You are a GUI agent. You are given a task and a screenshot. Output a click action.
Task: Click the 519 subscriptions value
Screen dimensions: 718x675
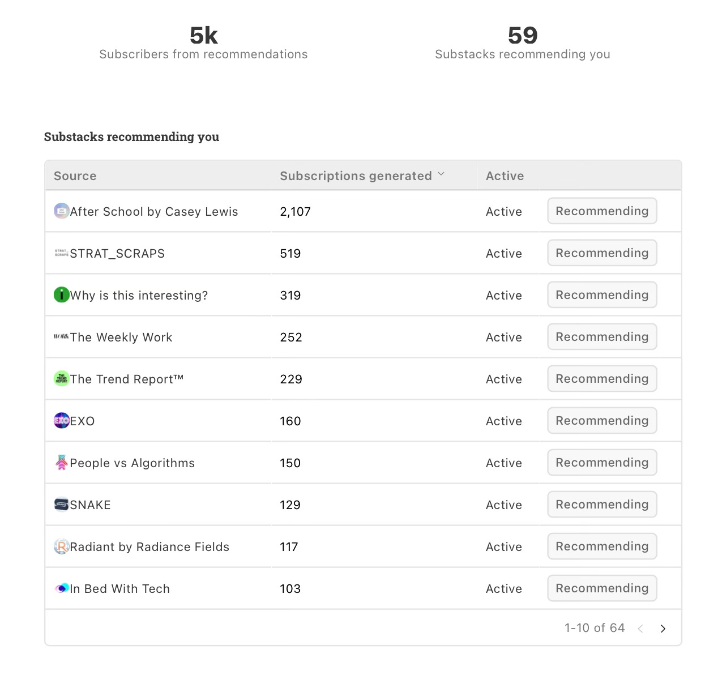[290, 254]
